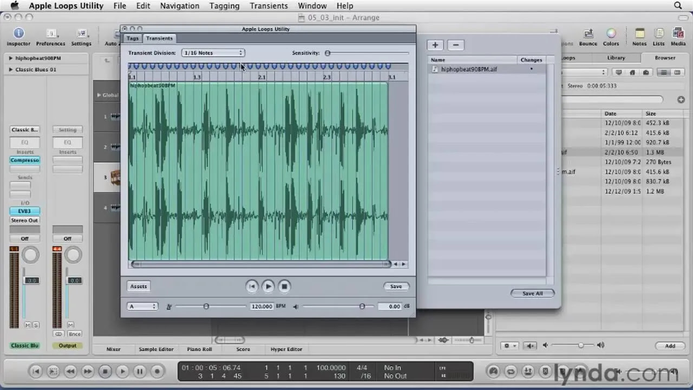Click the minus button to remove a file
Viewport: 693px width, 390px height.
pos(456,45)
